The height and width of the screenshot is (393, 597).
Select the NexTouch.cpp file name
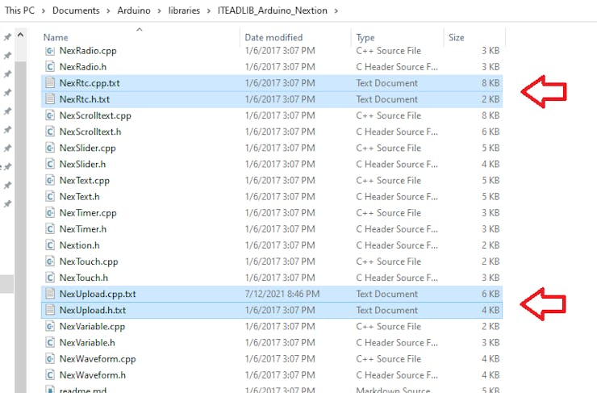[89, 261]
